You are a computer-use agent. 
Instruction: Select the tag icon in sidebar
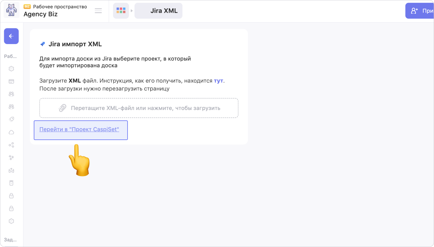(x=11, y=119)
